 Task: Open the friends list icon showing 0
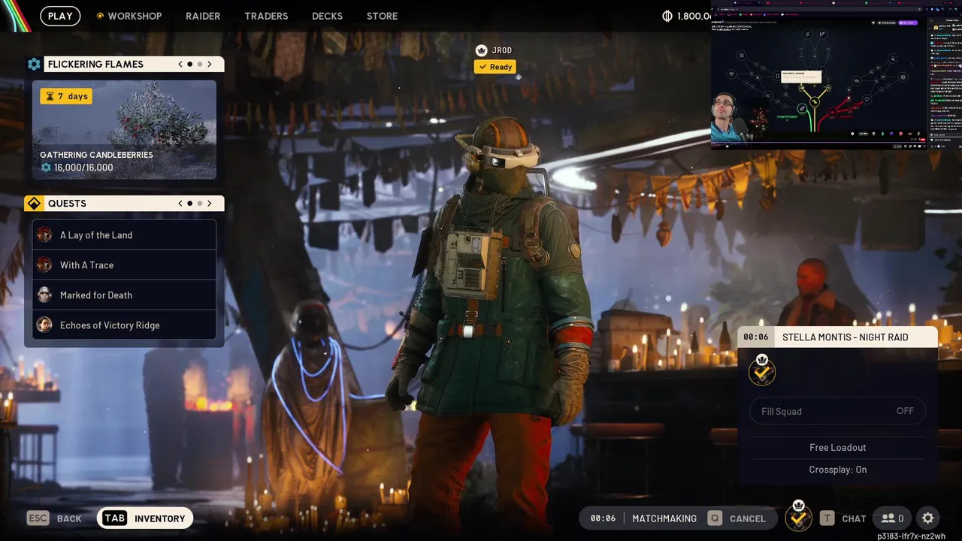pyautogui.click(x=892, y=518)
